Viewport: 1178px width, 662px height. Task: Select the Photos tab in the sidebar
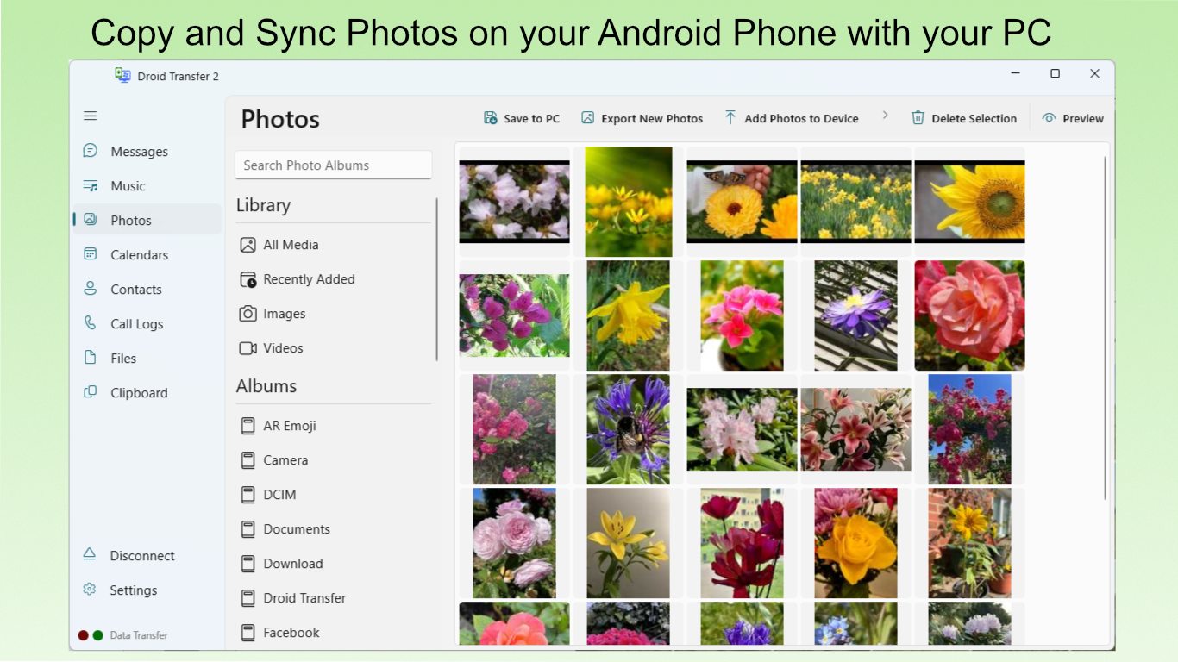(x=90, y=220)
